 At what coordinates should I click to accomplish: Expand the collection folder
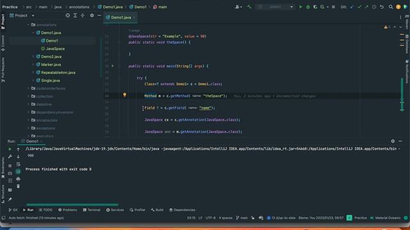28,96
